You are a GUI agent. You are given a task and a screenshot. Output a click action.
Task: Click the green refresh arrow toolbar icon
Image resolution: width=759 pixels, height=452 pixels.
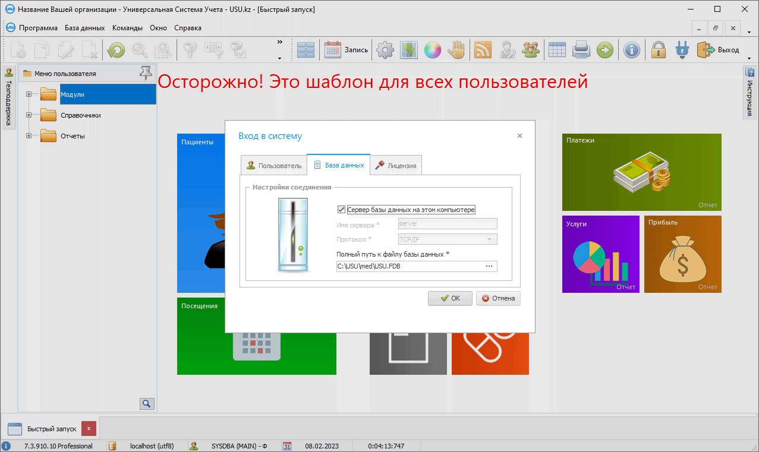pos(115,50)
